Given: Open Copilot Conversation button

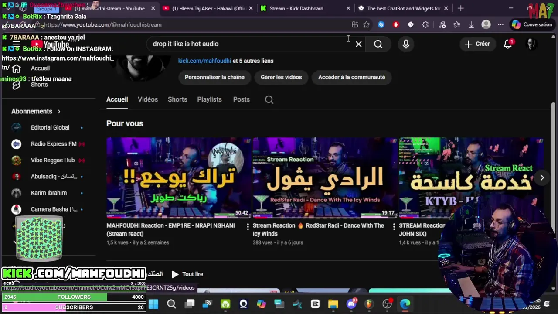Looking at the screenshot, I should click(x=532, y=25).
